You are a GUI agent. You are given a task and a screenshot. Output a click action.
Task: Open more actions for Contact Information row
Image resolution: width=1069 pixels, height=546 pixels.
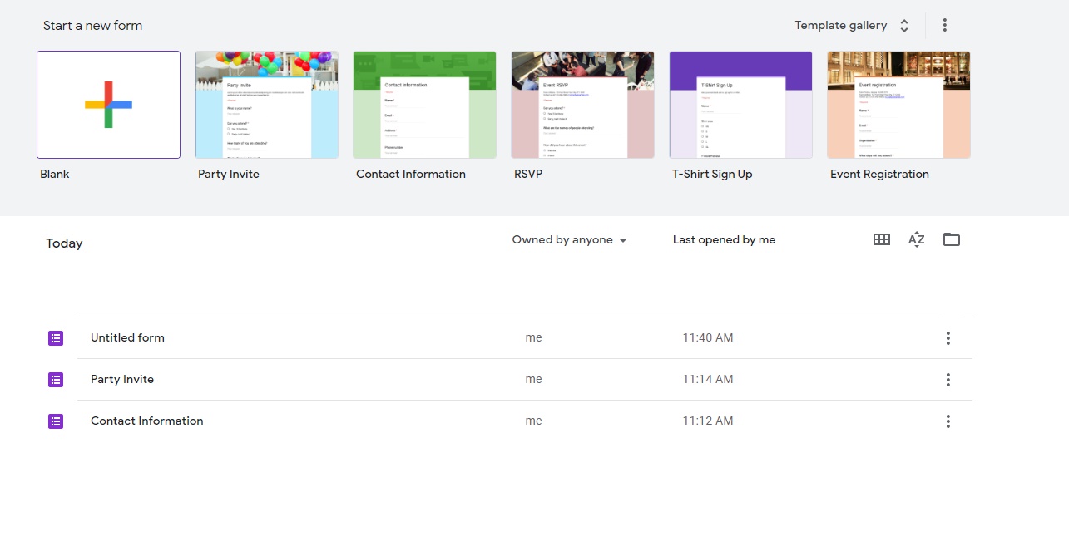coord(948,421)
